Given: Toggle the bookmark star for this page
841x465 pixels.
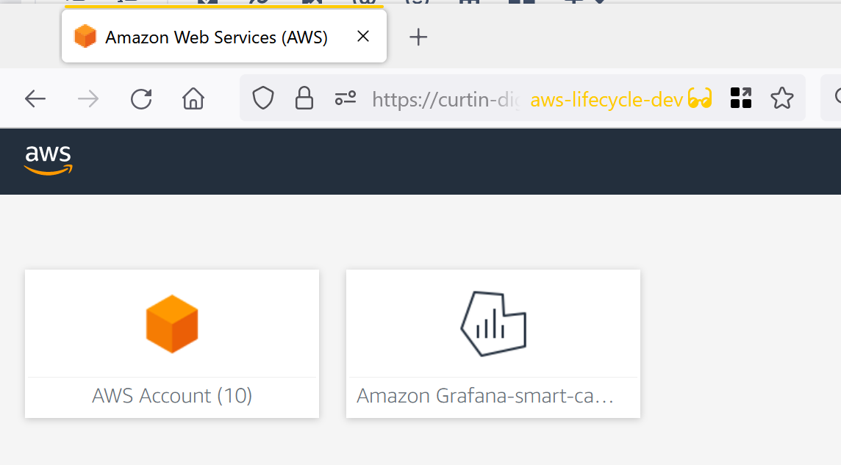Looking at the screenshot, I should (x=783, y=98).
